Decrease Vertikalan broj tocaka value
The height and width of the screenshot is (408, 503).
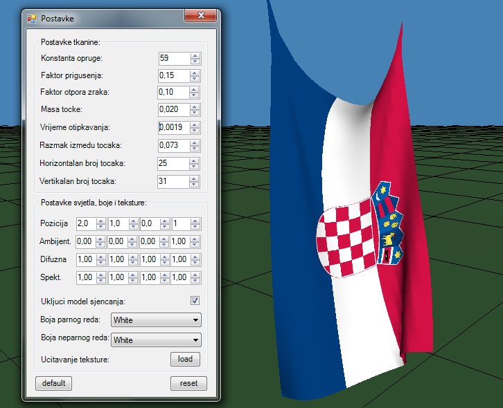[x=194, y=185]
